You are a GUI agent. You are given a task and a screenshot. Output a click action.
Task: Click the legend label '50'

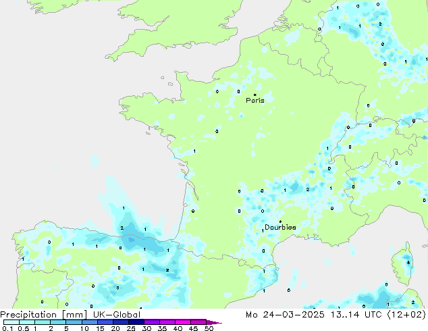[x=209, y=328]
